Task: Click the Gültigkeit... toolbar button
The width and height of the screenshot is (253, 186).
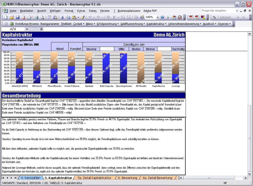Action: pos(226,17)
